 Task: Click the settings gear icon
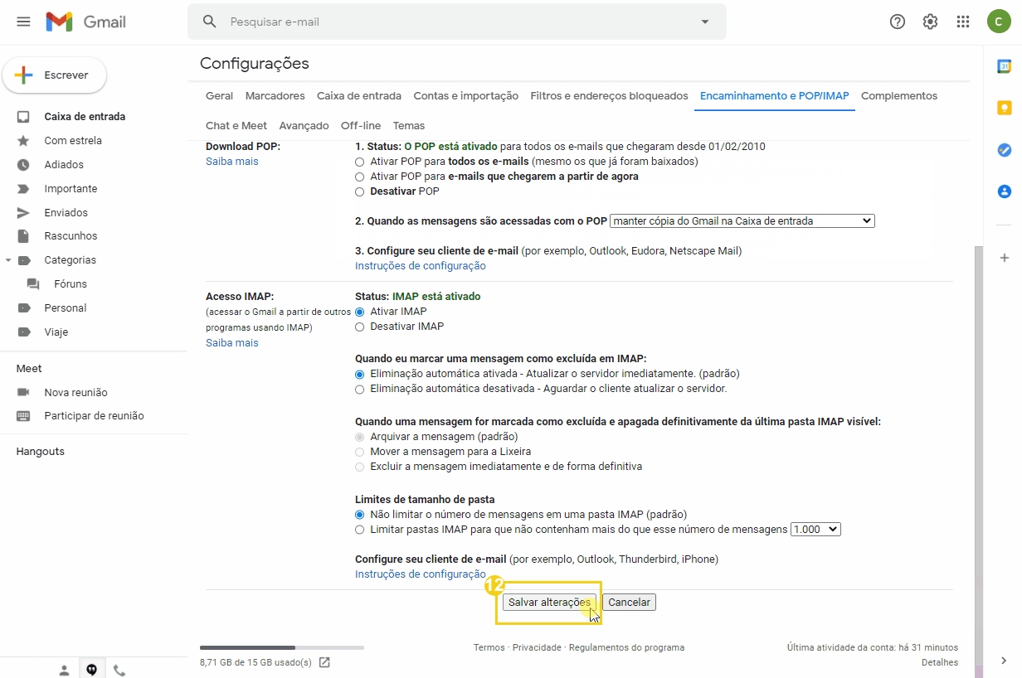pyautogui.click(x=930, y=22)
